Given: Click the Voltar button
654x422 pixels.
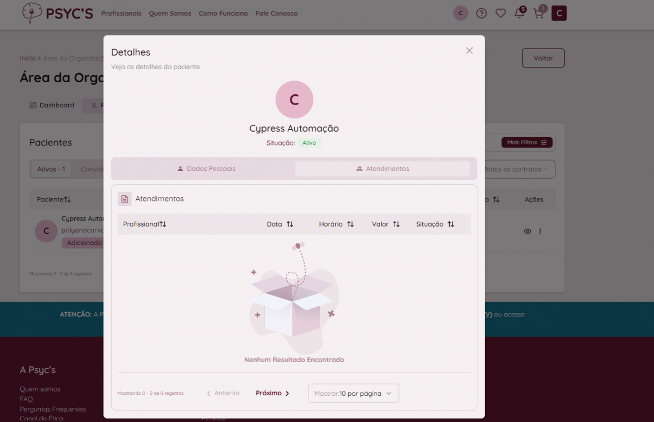Looking at the screenshot, I should coord(543,58).
